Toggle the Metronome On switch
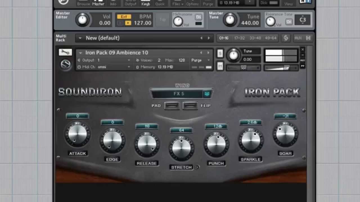 pos(199,17)
